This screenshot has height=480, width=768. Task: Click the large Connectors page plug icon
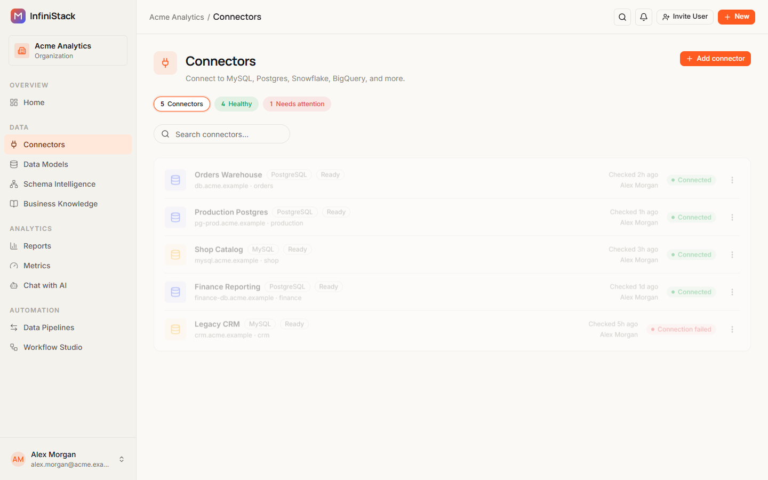165,63
